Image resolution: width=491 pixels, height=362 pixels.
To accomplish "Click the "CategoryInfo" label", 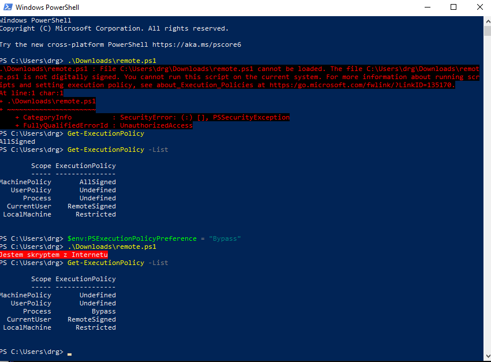I will (x=47, y=117).
